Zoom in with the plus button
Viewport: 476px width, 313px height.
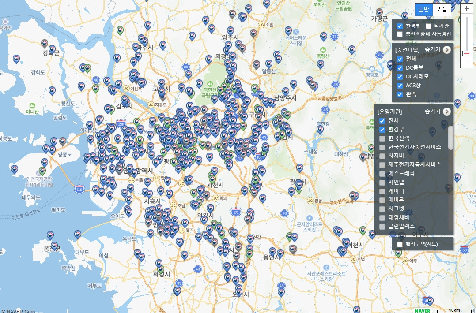[x=467, y=8]
